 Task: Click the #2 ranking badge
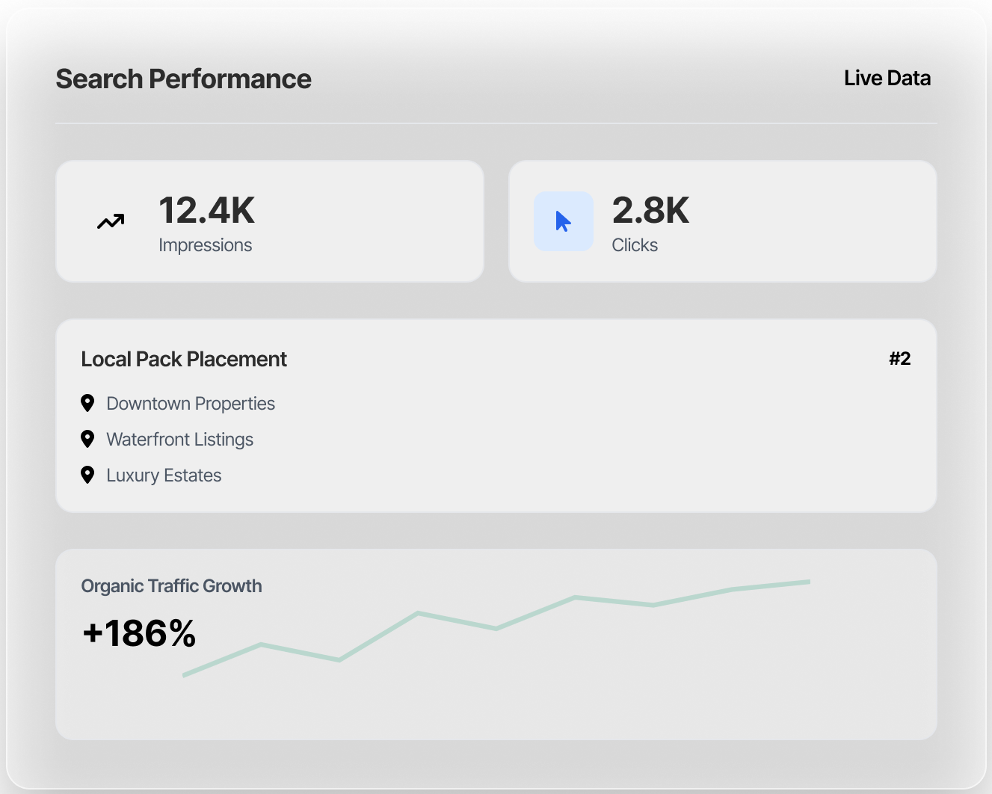(x=899, y=359)
